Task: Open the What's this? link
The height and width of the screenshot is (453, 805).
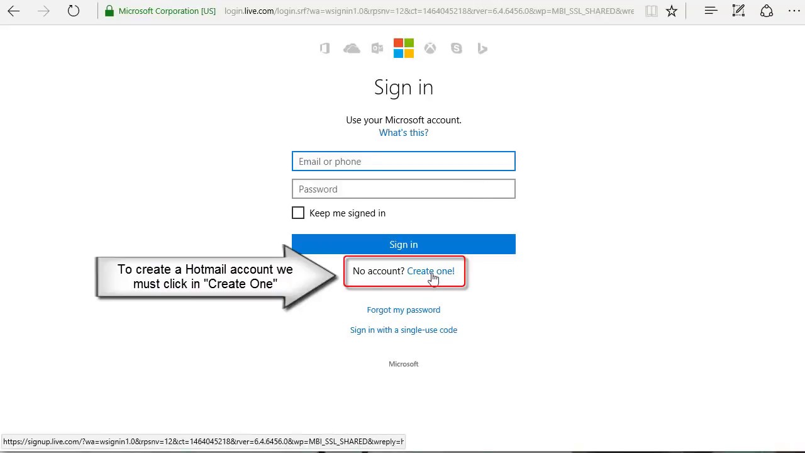Action: click(x=404, y=133)
